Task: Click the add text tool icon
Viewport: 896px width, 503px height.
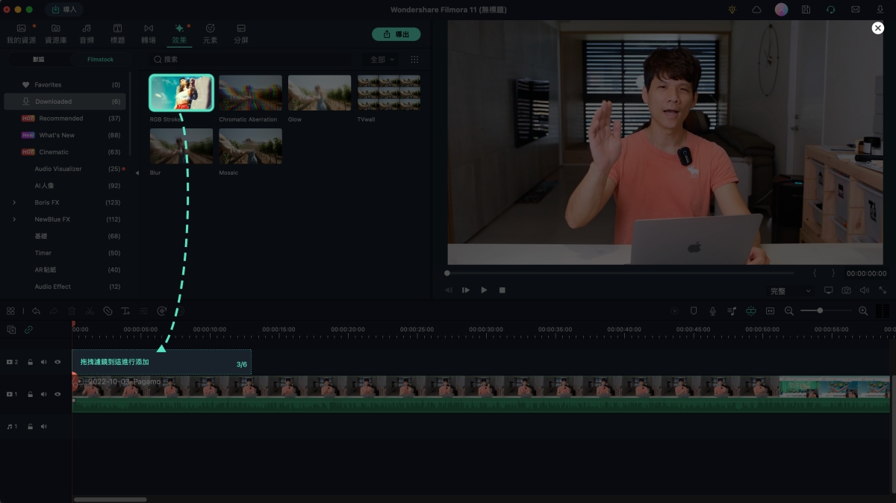Action: pos(125,311)
